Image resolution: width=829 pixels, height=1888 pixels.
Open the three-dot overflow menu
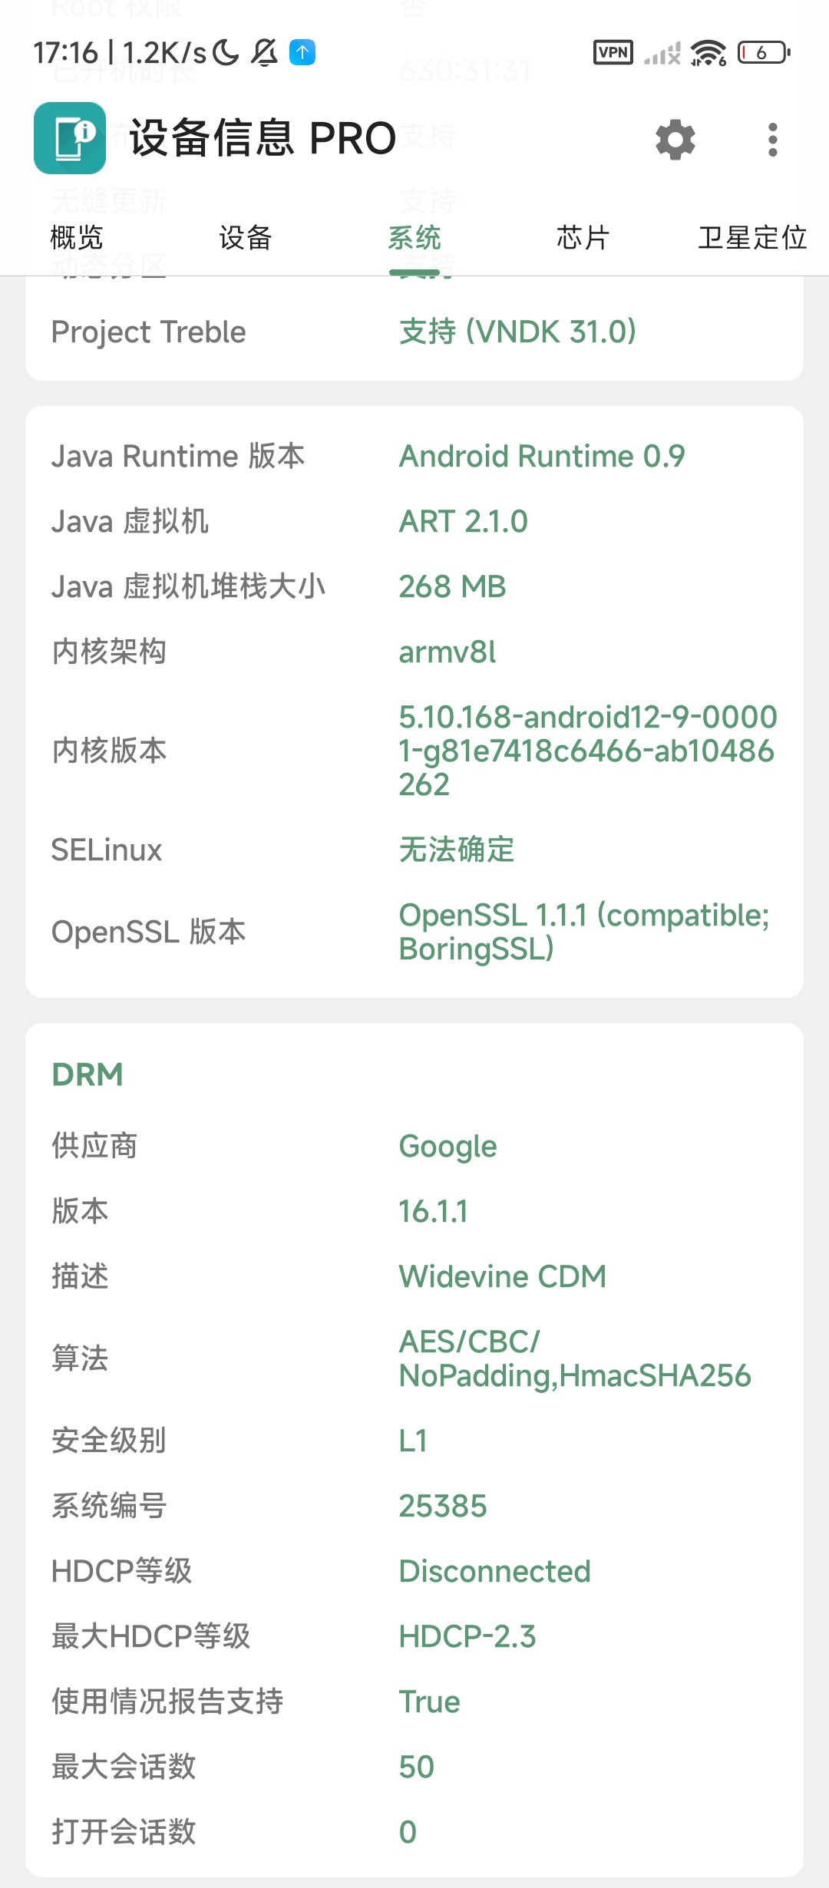[x=773, y=140]
